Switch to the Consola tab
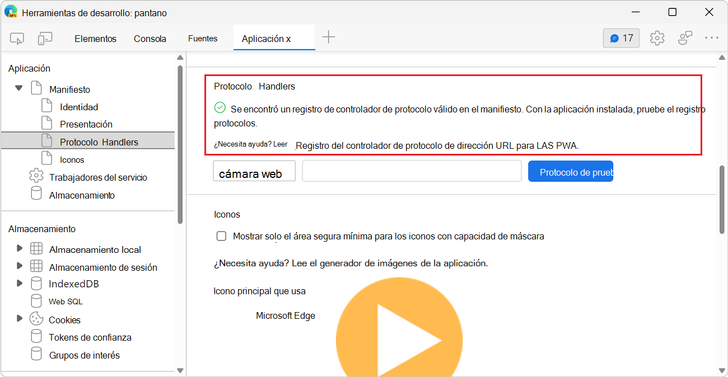728x377 pixels. coord(150,39)
